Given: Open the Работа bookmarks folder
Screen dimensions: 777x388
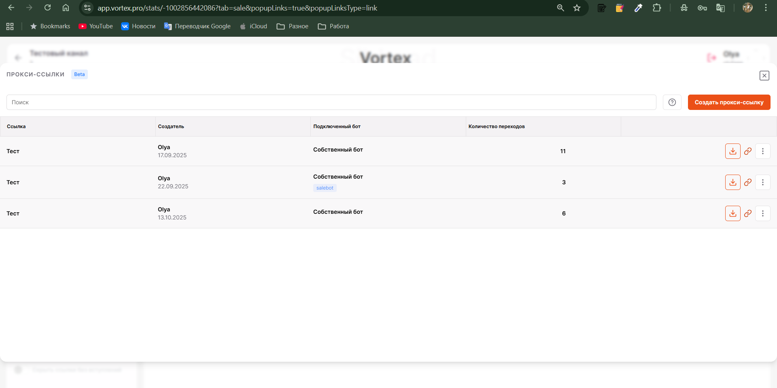Looking at the screenshot, I should 333,26.
